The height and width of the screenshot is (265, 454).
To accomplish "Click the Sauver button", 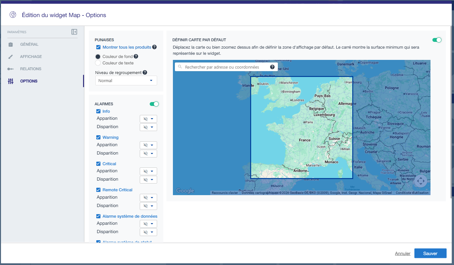I will point(430,253).
